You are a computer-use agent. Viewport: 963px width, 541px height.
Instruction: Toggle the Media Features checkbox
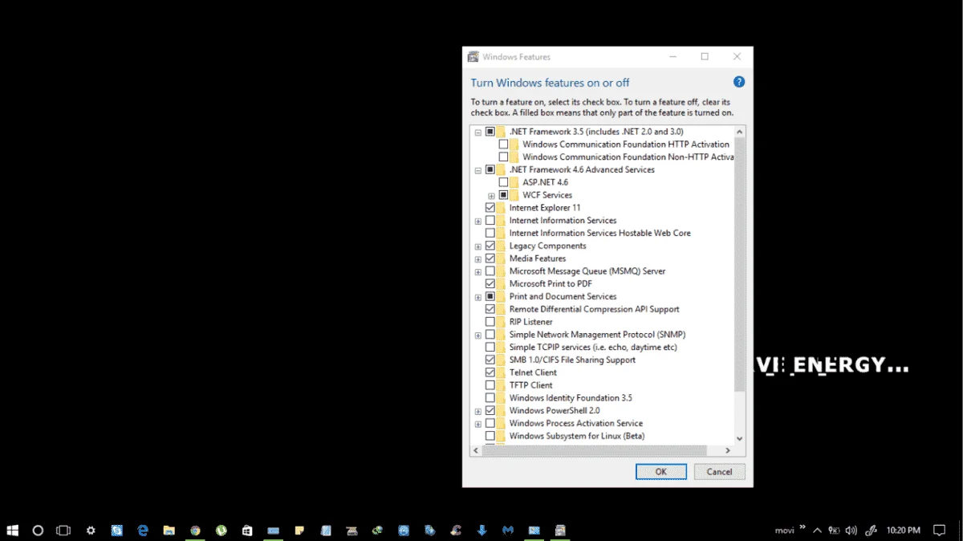tap(490, 258)
